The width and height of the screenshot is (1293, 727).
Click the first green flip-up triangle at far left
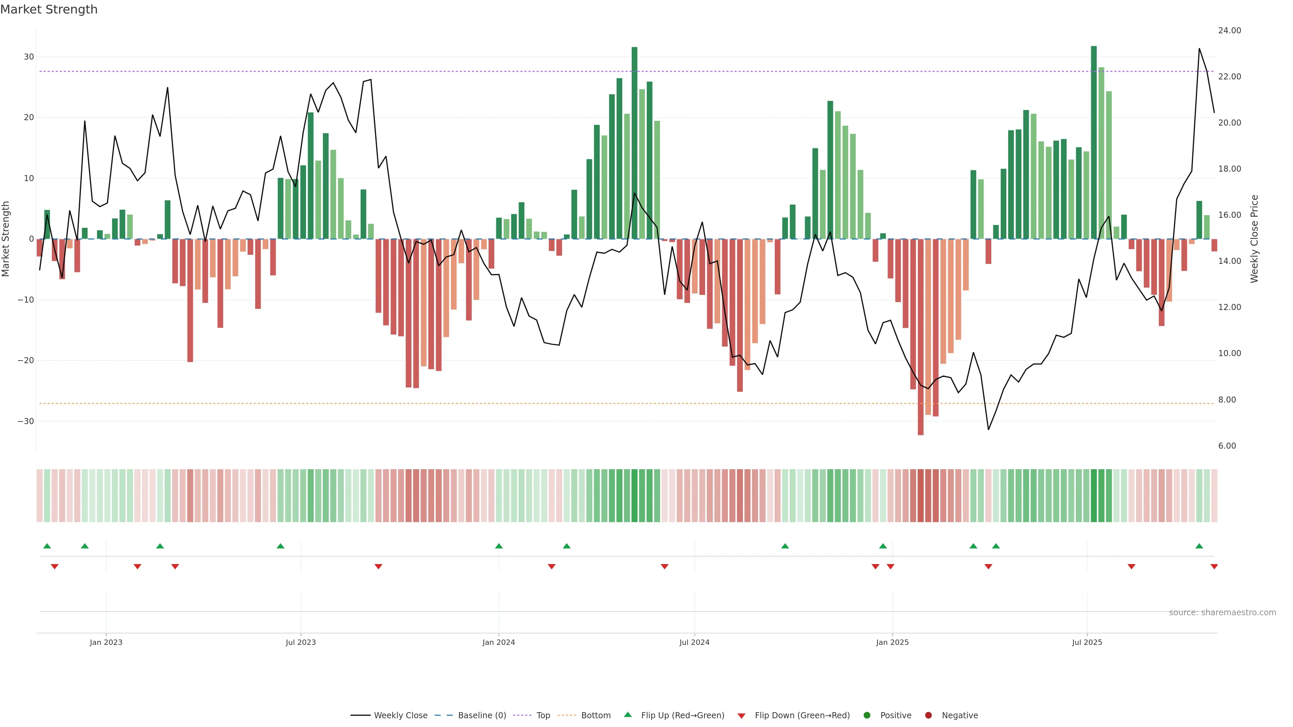pyautogui.click(x=47, y=546)
